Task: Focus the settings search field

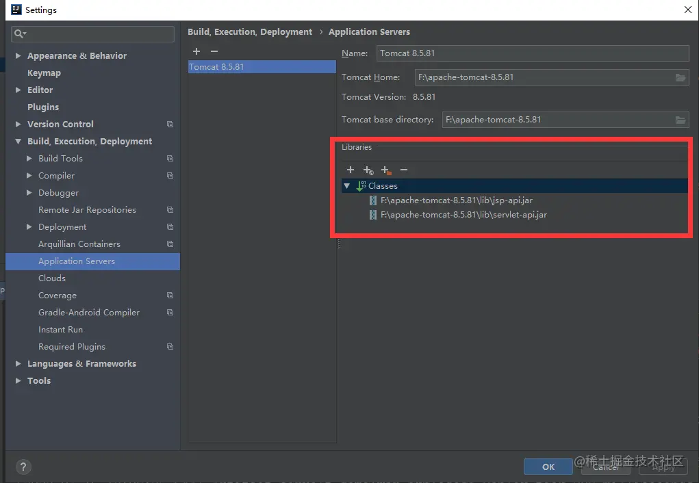Action: tap(92, 34)
